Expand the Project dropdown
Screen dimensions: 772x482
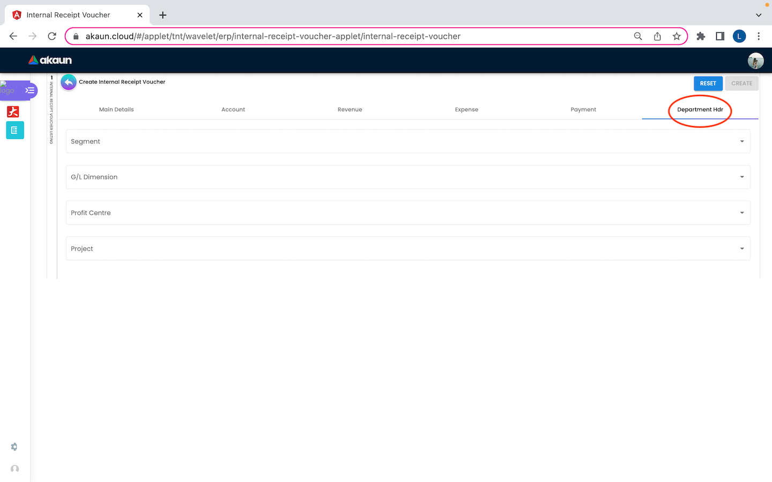(x=408, y=248)
